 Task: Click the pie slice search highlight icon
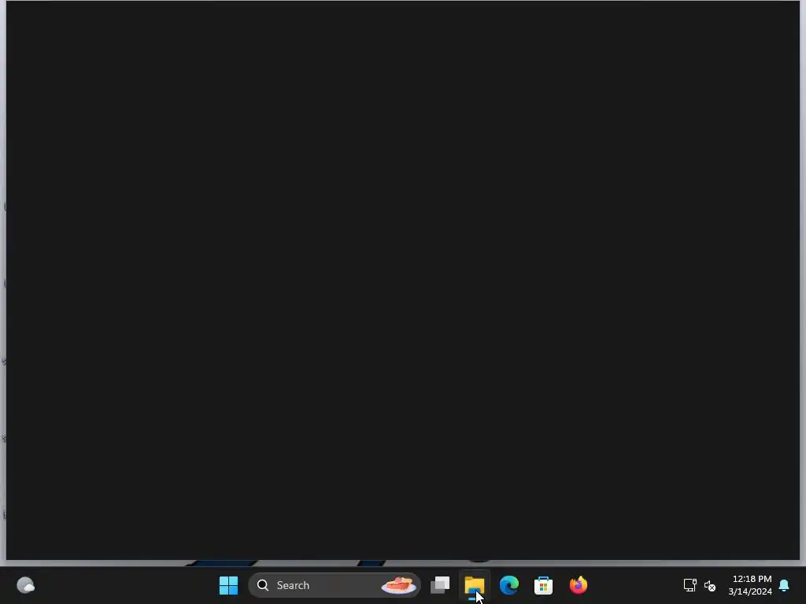pyautogui.click(x=398, y=585)
